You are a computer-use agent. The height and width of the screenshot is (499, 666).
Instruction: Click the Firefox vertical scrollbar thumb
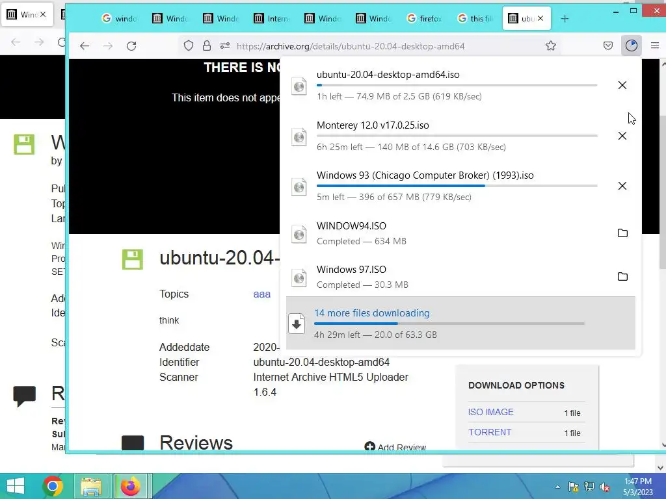tap(662, 192)
